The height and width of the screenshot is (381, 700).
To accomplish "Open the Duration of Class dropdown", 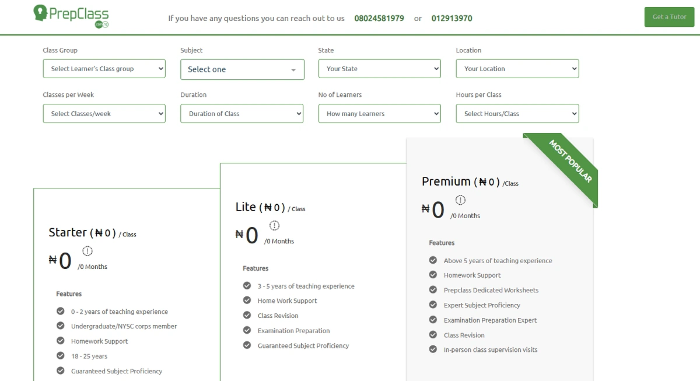I will click(x=242, y=114).
